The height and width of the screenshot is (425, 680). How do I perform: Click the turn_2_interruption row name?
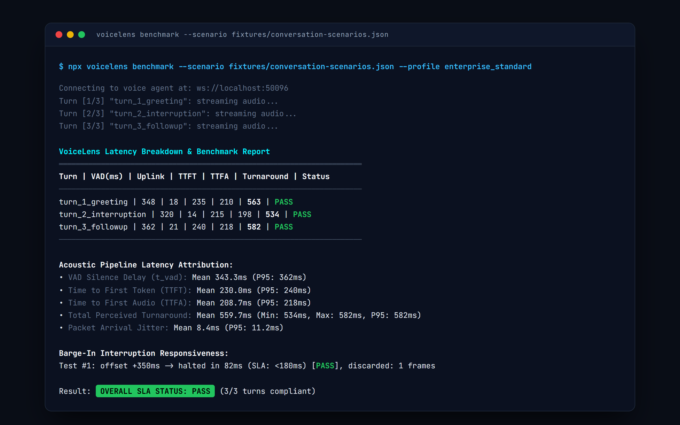click(103, 214)
